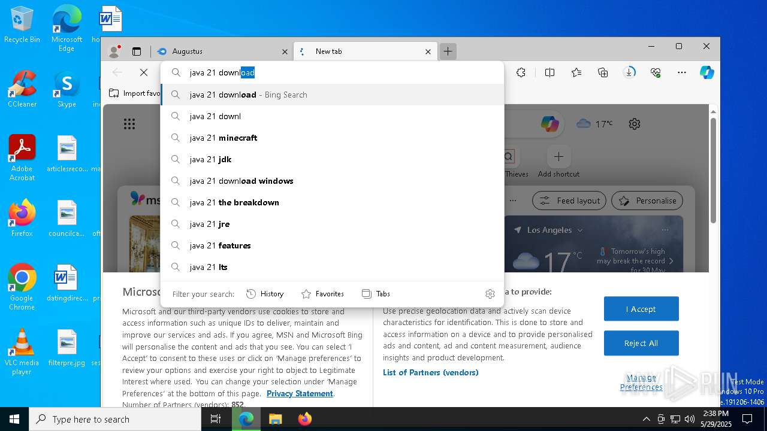Filter search by Favorites
The height and width of the screenshot is (431, 767).
(322, 294)
